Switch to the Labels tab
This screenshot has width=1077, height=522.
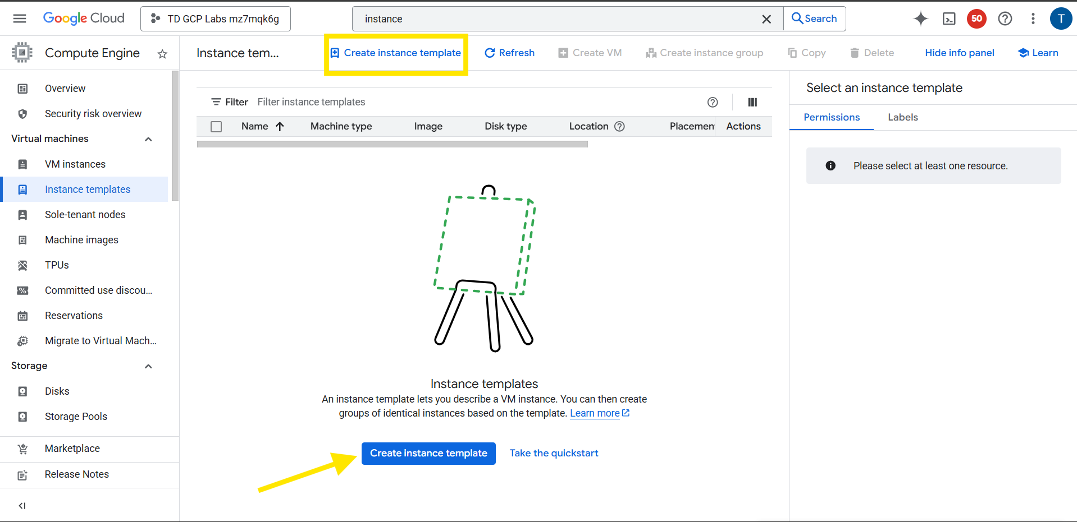(902, 117)
